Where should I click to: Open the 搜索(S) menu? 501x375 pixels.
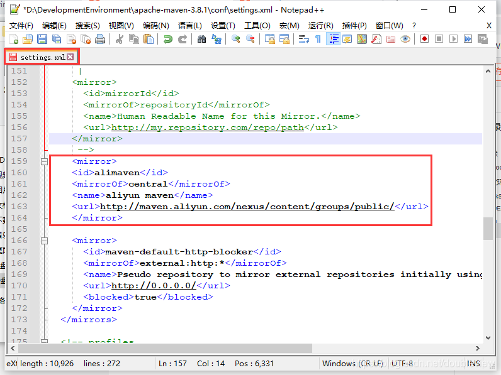(87, 26)
